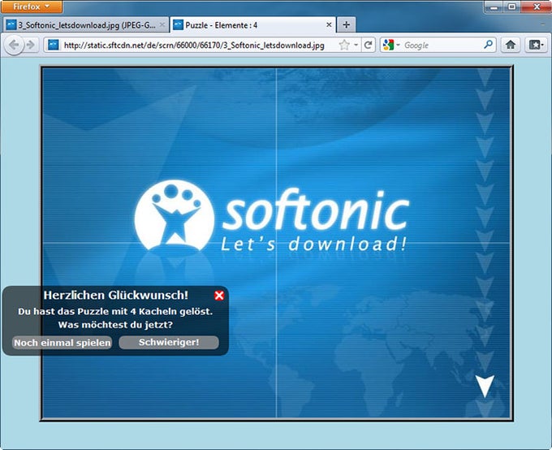
Task: Click the solved Softonic puzzle image
Action: 276,243
